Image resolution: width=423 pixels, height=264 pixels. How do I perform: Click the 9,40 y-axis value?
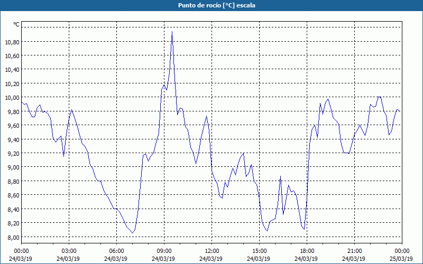(14, 139)
